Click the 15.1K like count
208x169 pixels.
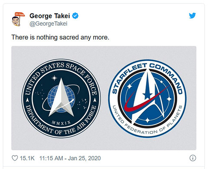tap(27, 158)
